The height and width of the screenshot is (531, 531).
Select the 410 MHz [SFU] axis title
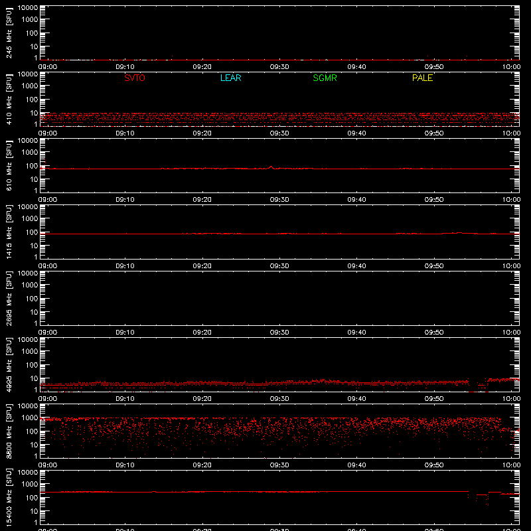[9, 99]
